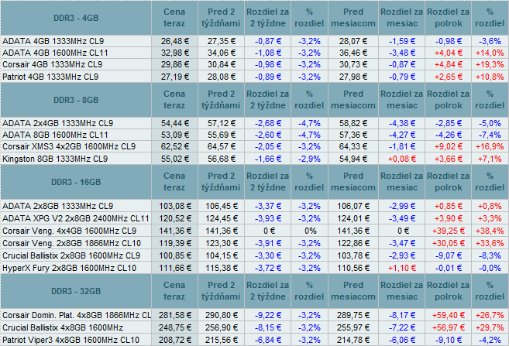Click ADATA 2x8GB 1333MHz CL9 product name

[x=58, y=206]
